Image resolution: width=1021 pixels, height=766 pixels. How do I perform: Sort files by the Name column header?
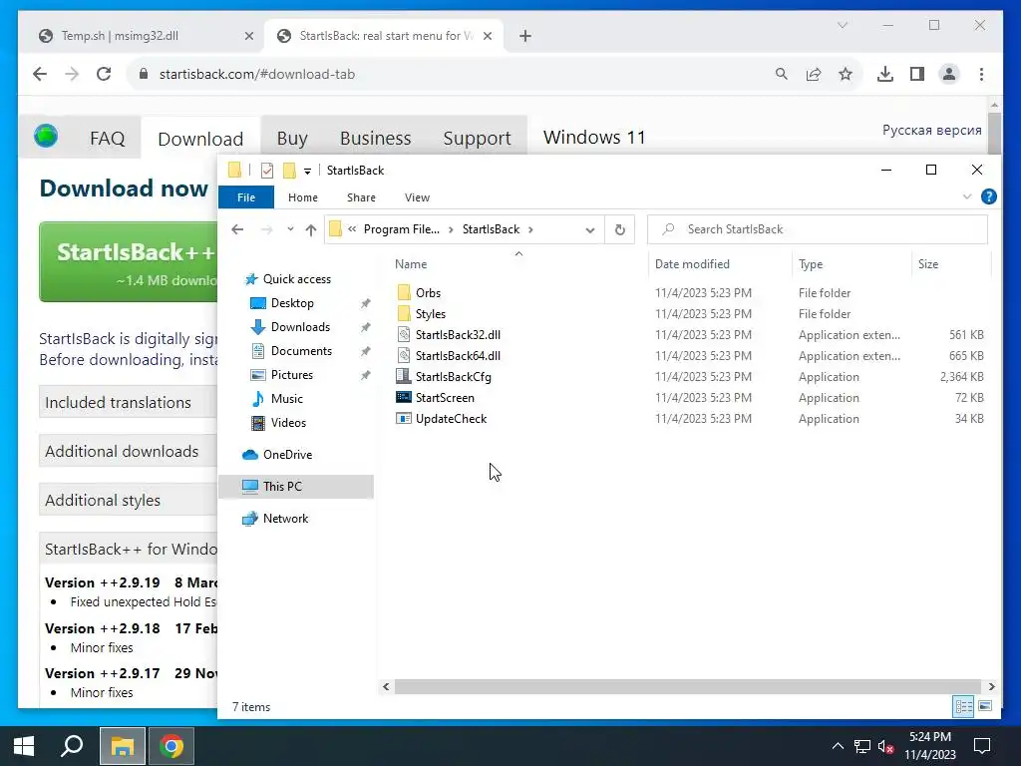[411, 263]
